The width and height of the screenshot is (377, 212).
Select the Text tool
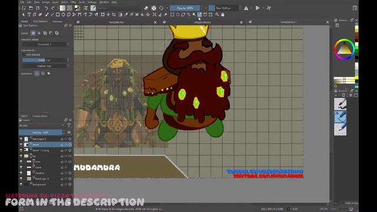click(x=29, y=15)
